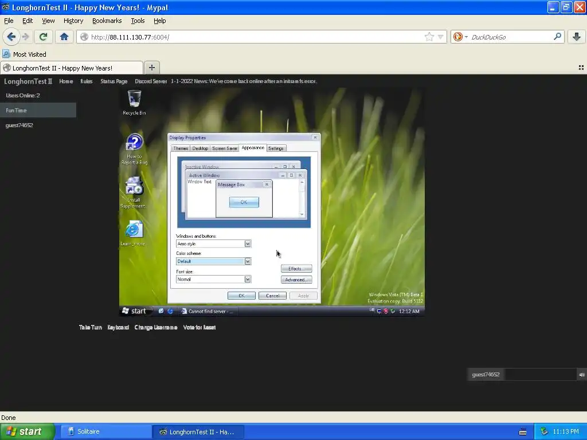Click Vote for Reset

[199, 327]
